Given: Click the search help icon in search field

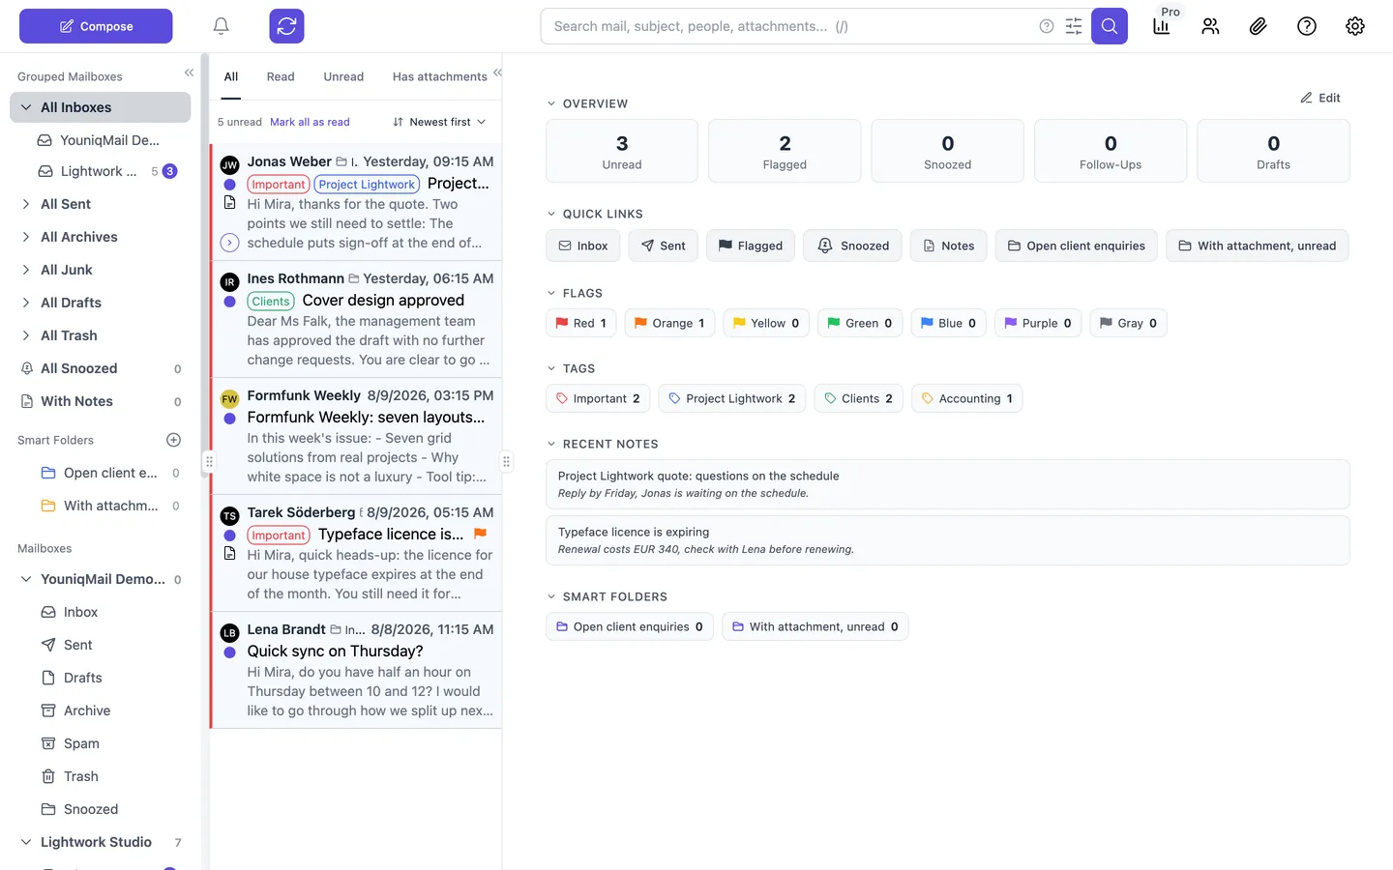Looking at the screenshot, I should coord(1047,26).
